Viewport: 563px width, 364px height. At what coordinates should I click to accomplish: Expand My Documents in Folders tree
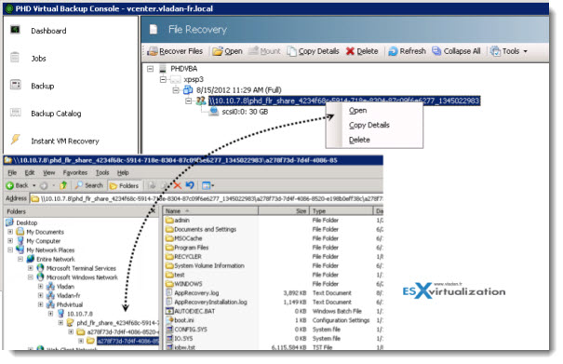click(x=10, y=232)
